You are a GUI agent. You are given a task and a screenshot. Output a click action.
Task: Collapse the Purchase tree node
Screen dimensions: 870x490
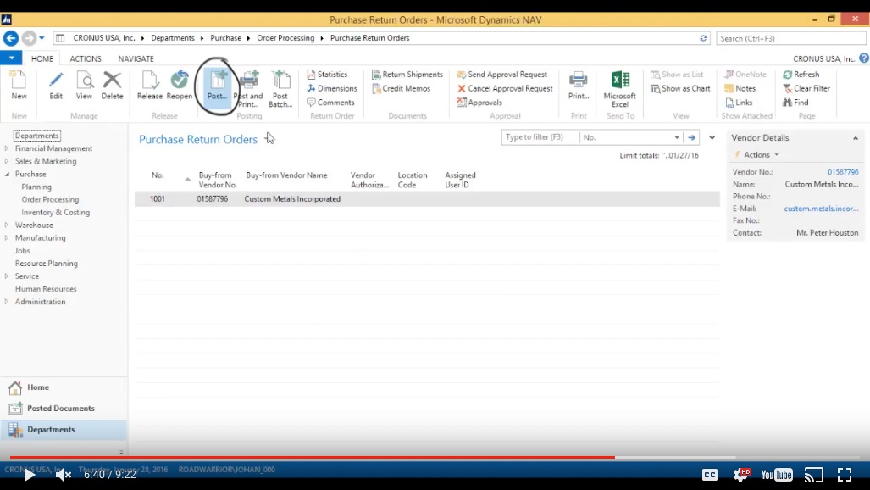7,174
